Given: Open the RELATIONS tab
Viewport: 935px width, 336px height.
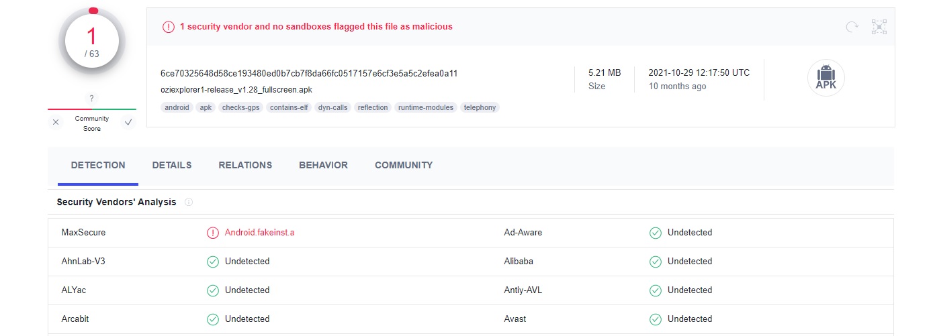Looking at the screenshot, I should pyautogui.click(x=245, y=165).
